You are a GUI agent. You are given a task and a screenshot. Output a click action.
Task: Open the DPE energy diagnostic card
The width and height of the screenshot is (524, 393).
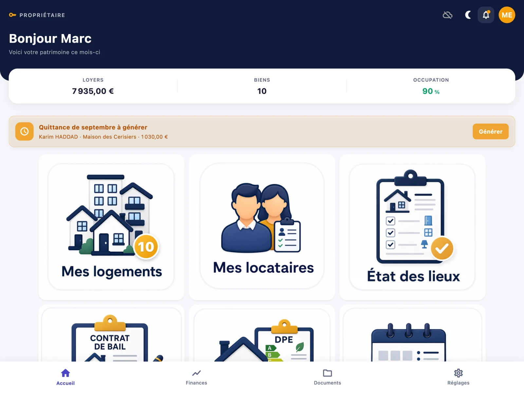pos(262,333)
